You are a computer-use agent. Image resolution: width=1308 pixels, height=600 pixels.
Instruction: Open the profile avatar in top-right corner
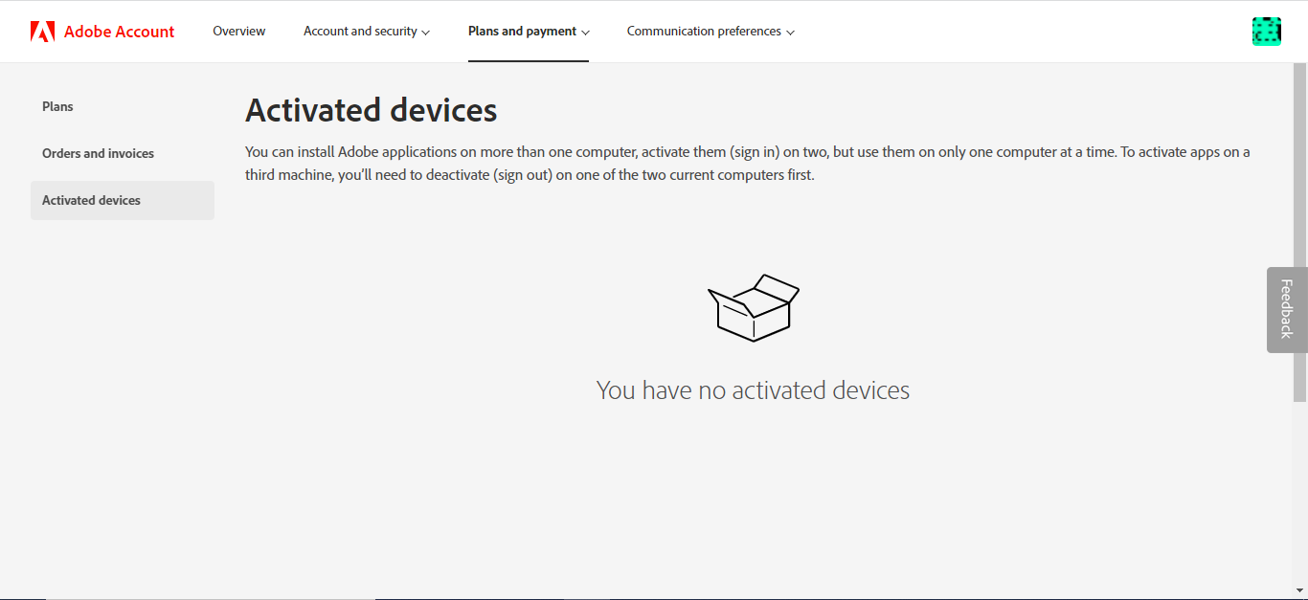pos(1266,32)
